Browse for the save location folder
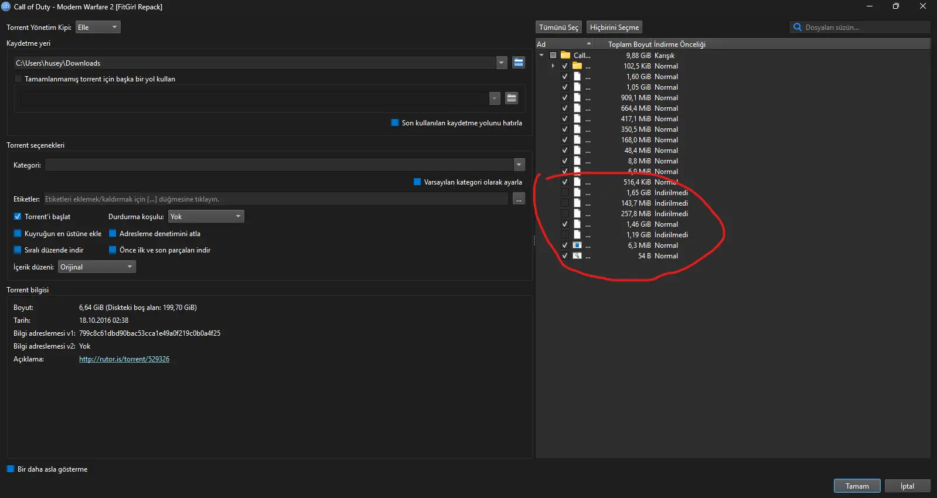 [519, 63]
